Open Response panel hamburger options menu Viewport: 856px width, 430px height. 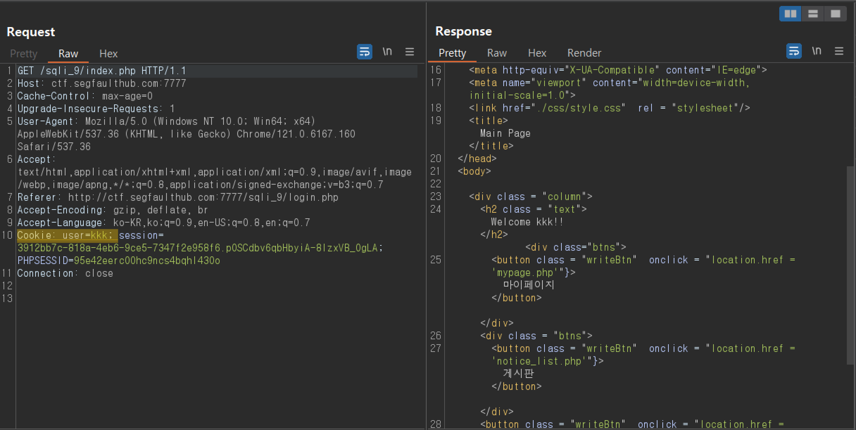coord(839,51)
